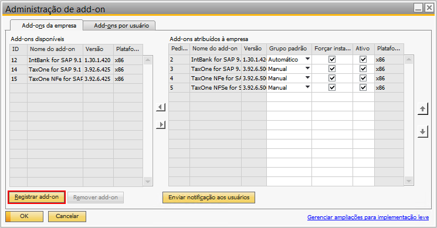Switch to Add-ons por usuário tab

(119, 26)
